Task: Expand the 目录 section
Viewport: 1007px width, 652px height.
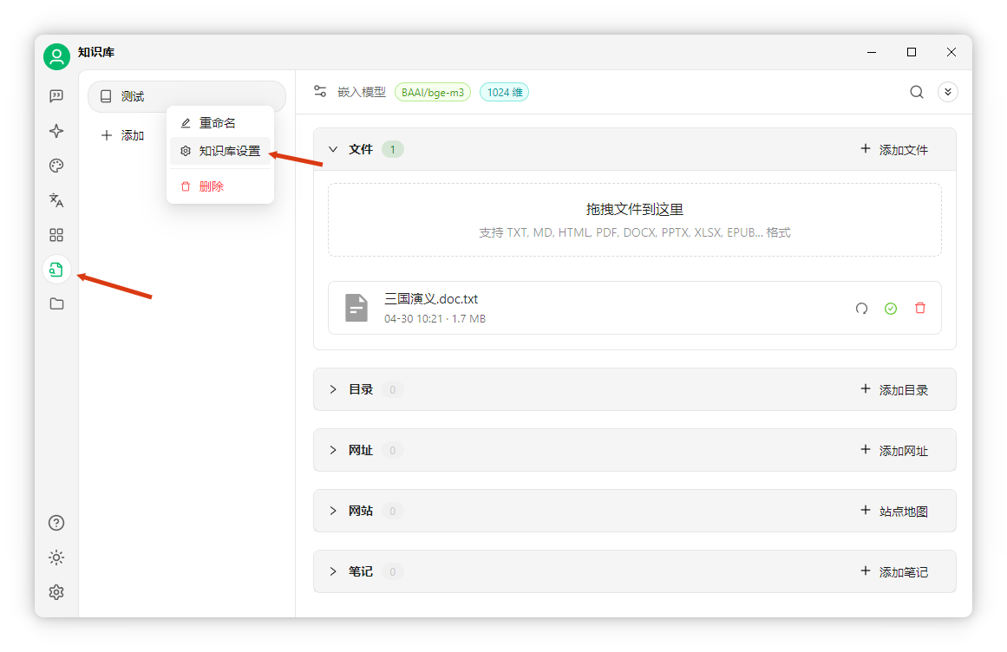Action: click(333, 389)
